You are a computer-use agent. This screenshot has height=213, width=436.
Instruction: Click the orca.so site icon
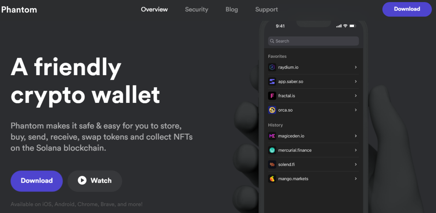tap(272, 110)
